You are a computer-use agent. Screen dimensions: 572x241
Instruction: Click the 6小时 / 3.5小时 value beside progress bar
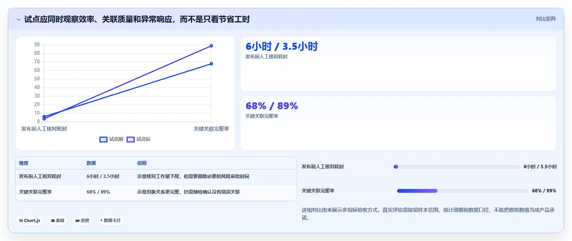(540, 167)
